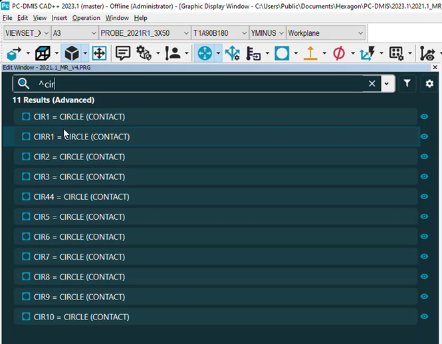Viewport: 442px width, 344px height.
Task: Clear the search text with X button
Action: pyautogui.click(x=372, y=84)
